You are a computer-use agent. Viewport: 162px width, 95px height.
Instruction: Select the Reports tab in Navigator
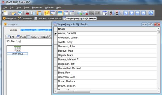[x=43, y=37]
